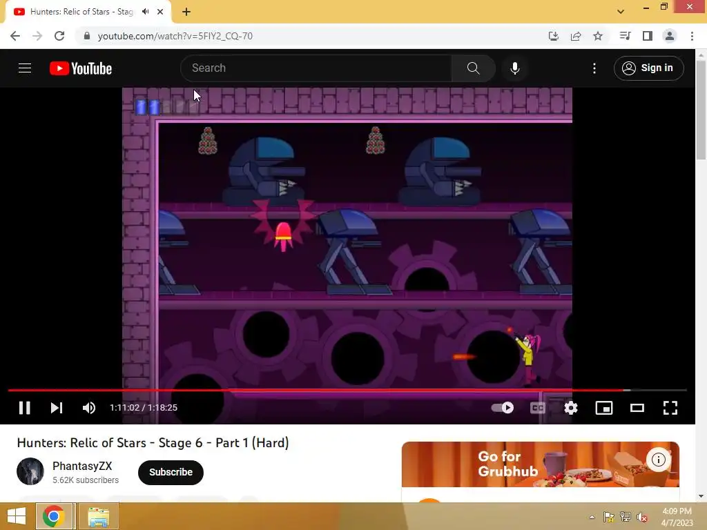Viewport: 707px width, 530px height.
Task: Open the PhantasyZX channel name link
Action: click(82, 466)
